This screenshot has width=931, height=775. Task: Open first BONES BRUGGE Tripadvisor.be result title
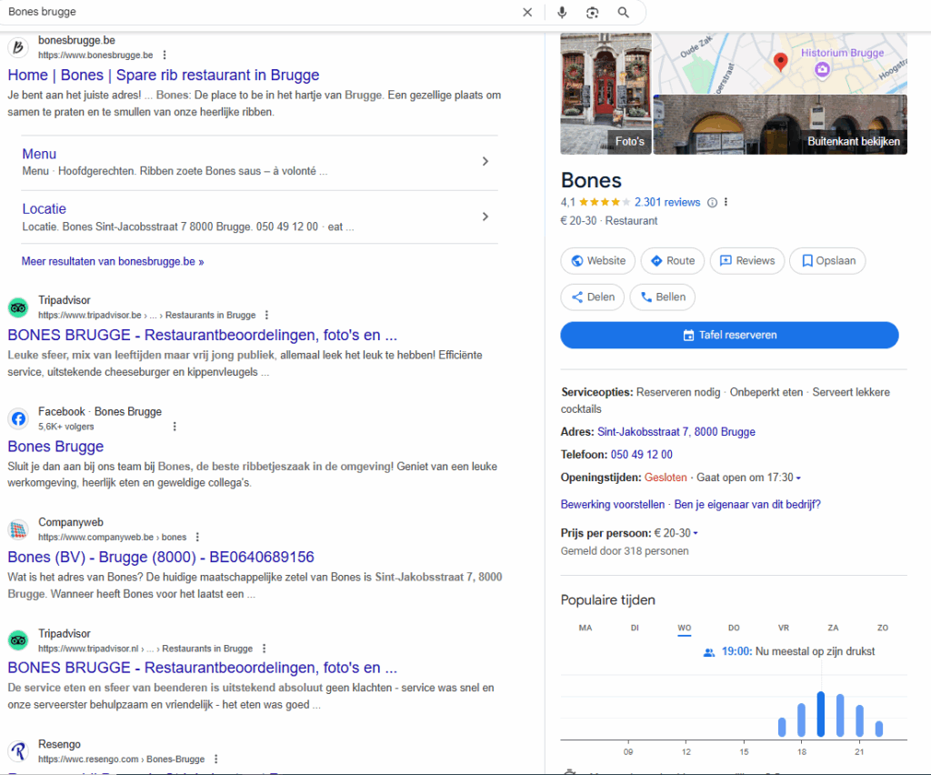click(x=203, y=335)
